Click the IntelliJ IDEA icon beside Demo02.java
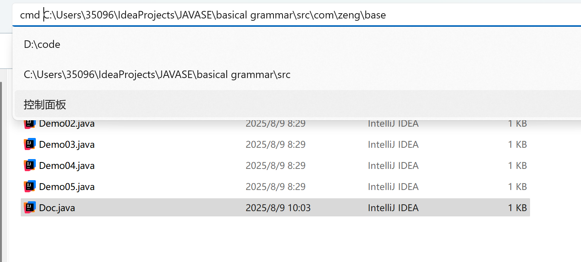Screen dimensions: 581x262 (29, 123)
